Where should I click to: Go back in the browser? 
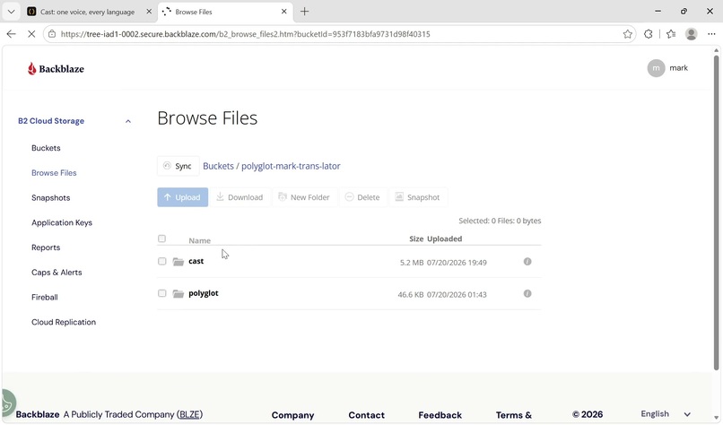coord(11,34)
